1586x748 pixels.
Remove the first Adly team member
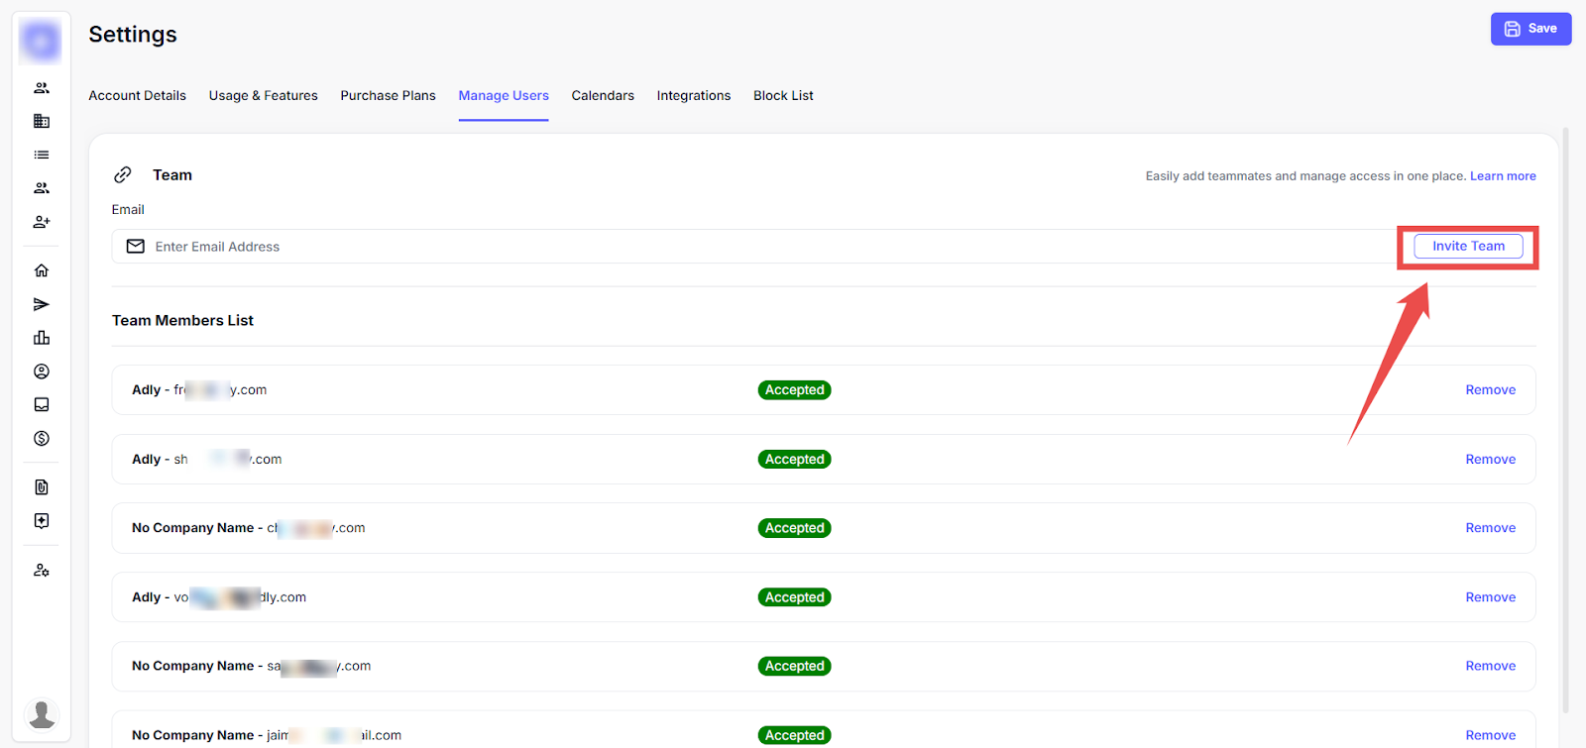(x=1490, y=390)
